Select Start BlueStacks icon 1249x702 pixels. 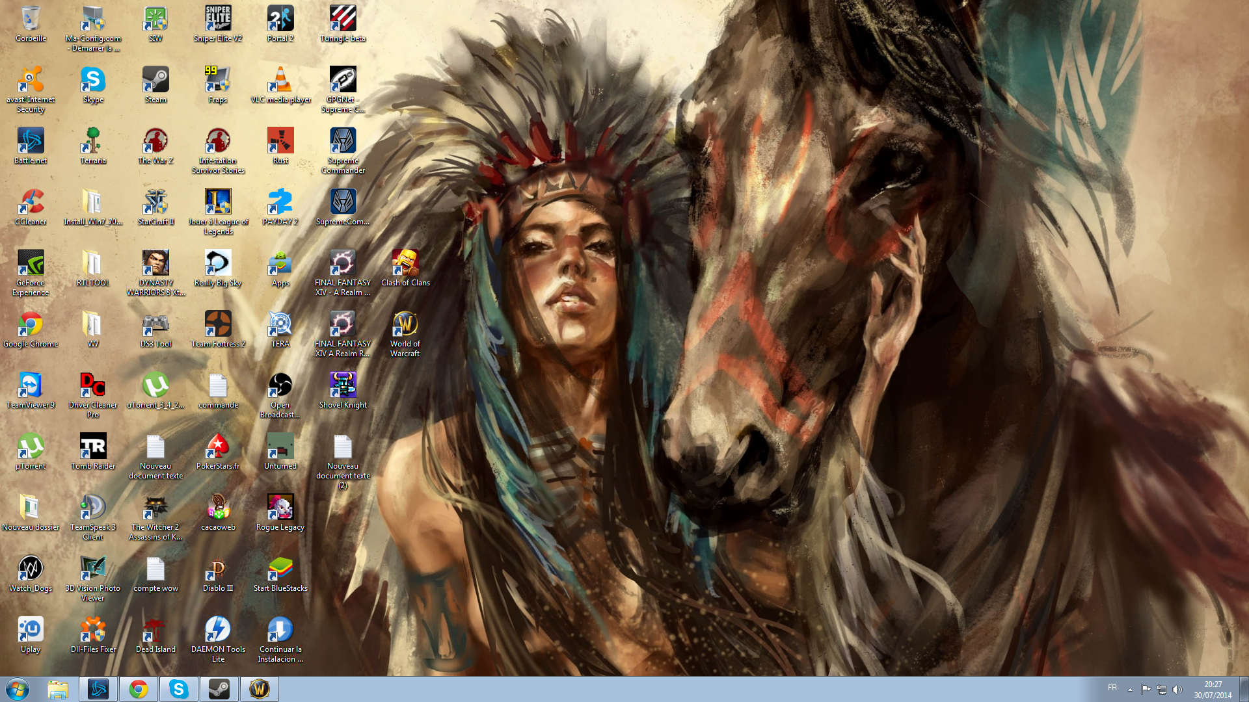280,574
